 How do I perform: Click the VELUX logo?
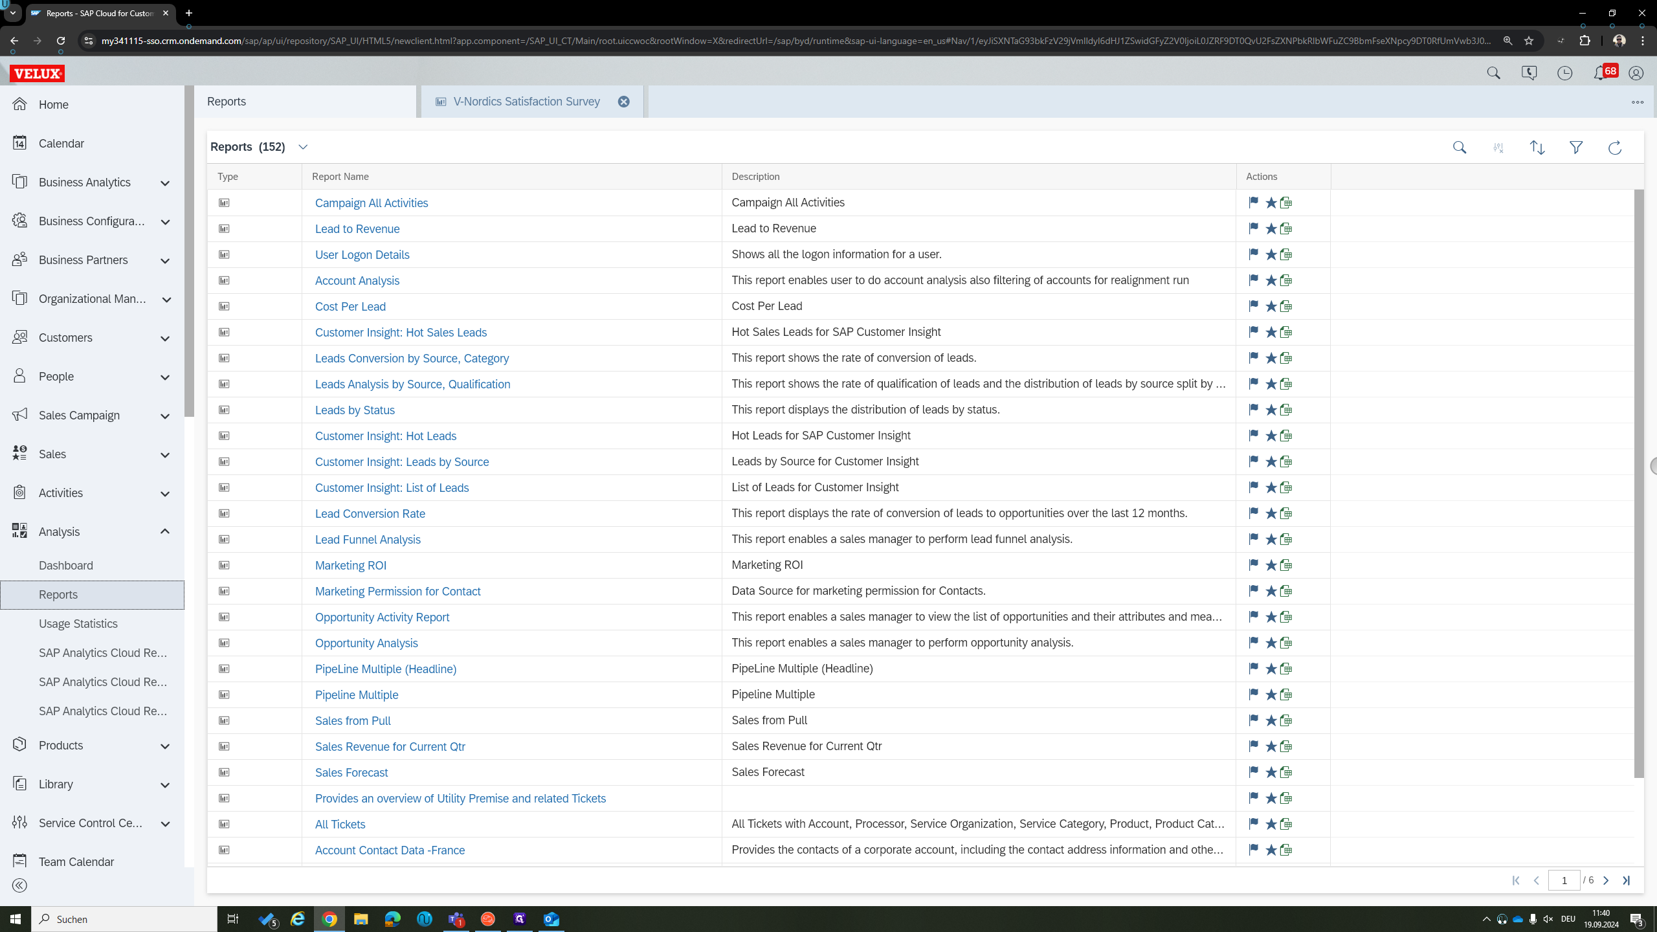[x=37, y=74]
